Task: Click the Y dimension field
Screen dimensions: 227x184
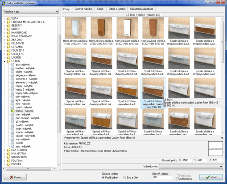Action: (202, 160)
